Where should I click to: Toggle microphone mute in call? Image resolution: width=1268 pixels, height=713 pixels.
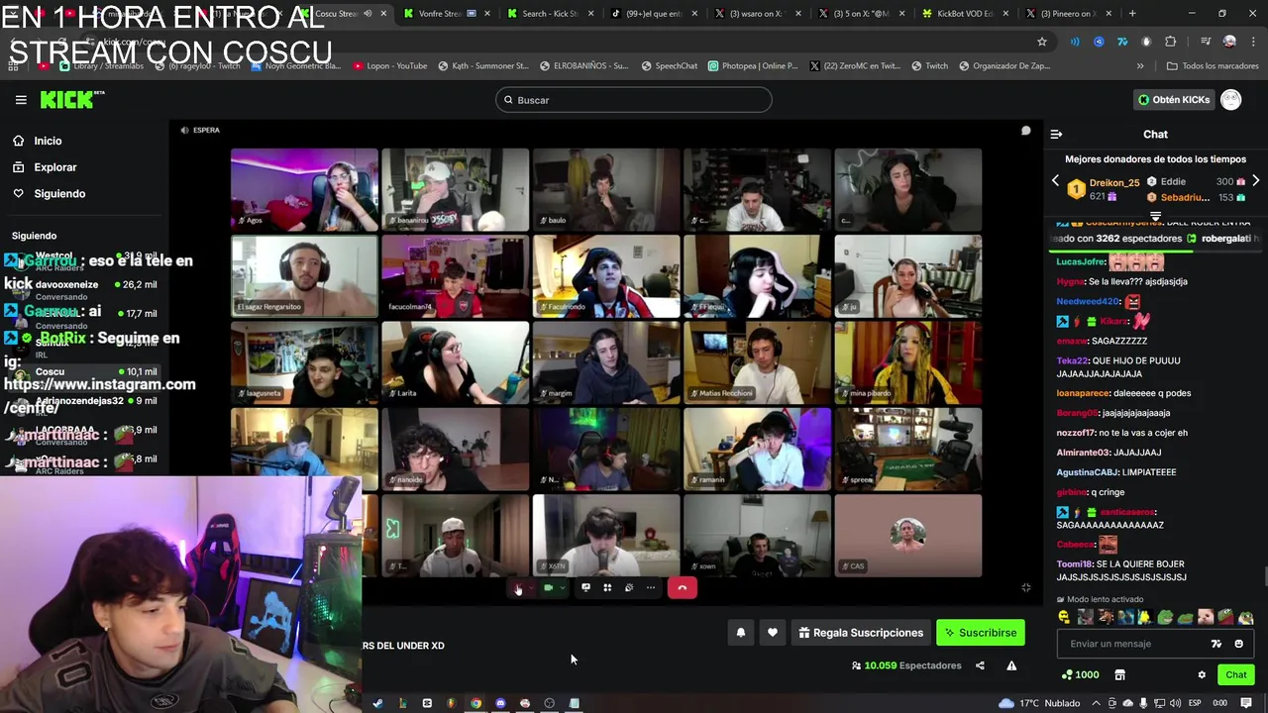[x=518, y=588]
